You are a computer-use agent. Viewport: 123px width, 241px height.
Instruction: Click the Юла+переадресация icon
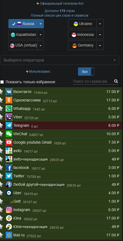click(x=9, y=227)
